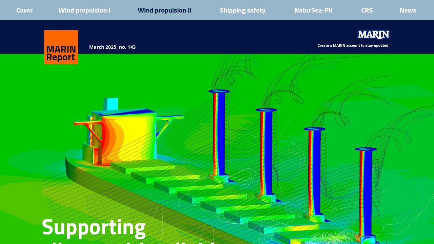Image resolution: width=434 pixels, height=244 pixels.
Task: Go to the News section
Action: point(408,10)
